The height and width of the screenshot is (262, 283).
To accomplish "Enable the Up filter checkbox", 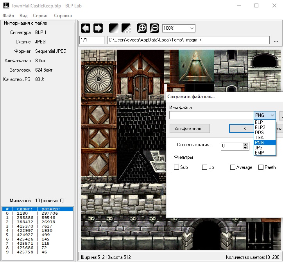I will coord(204,167).
